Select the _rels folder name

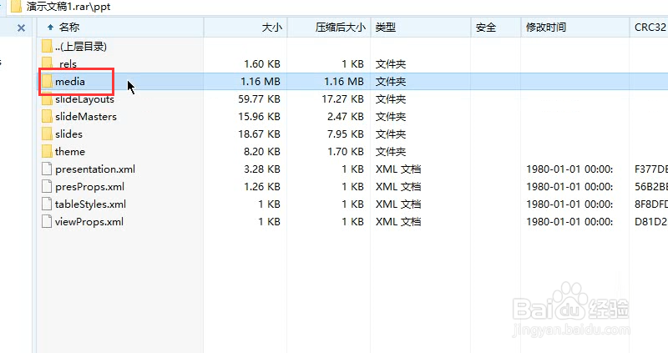(67, 64)
